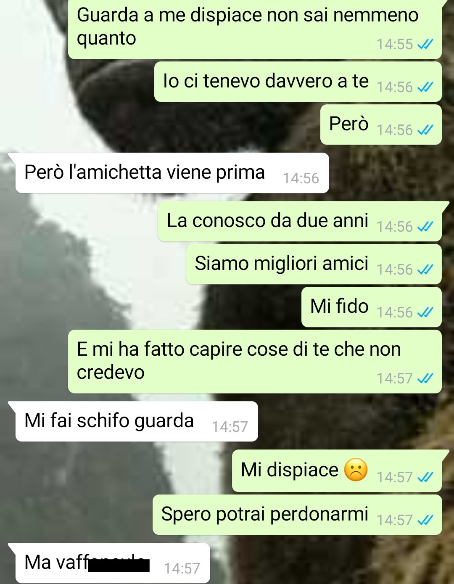Tap 14:57 timestamp on 'Mi fai schifo guarda'
Screen dimensions: 454x584
(x=230, y=427)
